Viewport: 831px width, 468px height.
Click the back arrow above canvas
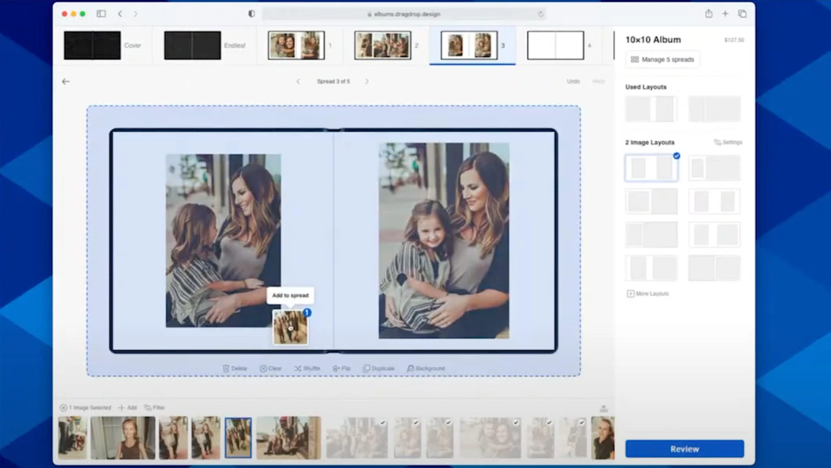tap(66, 81)
